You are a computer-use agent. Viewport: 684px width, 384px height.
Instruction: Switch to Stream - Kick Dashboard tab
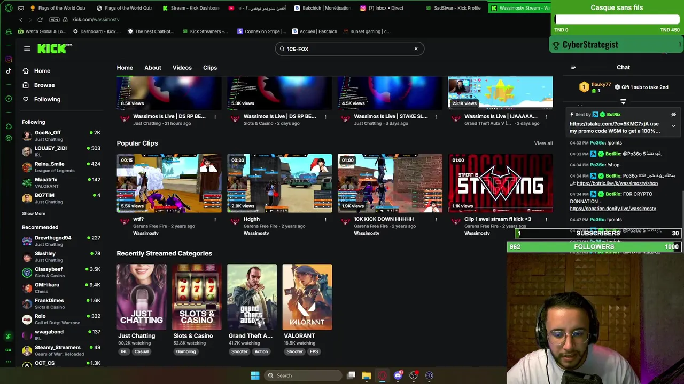click(x=191, y=8)
